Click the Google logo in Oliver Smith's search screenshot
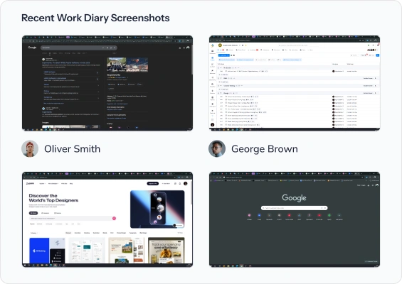 (32, 48)
